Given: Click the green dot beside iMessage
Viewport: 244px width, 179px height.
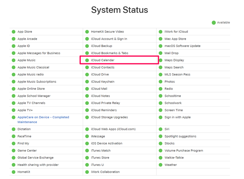Looking at the screenshot, I should pos(87,136).
